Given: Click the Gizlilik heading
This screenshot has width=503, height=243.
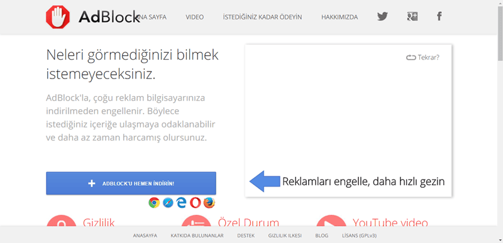Looking at the screenshot, I should [99, 222].
